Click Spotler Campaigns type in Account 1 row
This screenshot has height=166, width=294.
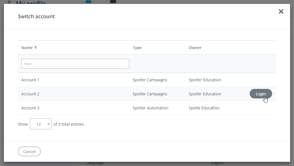point(150,80)
